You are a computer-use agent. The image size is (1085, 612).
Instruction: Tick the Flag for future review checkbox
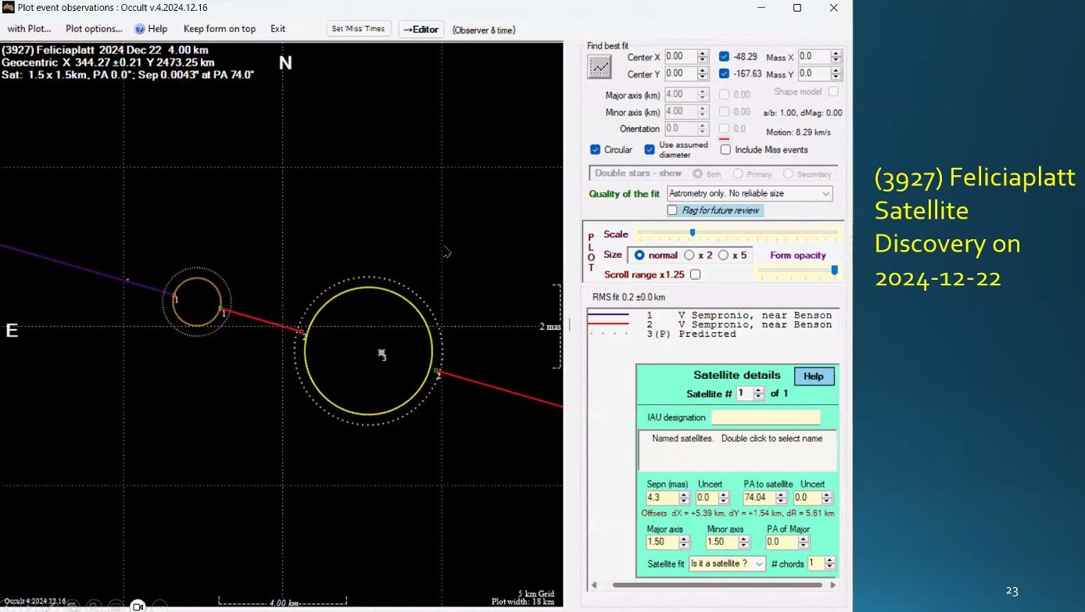click(672, 210)
